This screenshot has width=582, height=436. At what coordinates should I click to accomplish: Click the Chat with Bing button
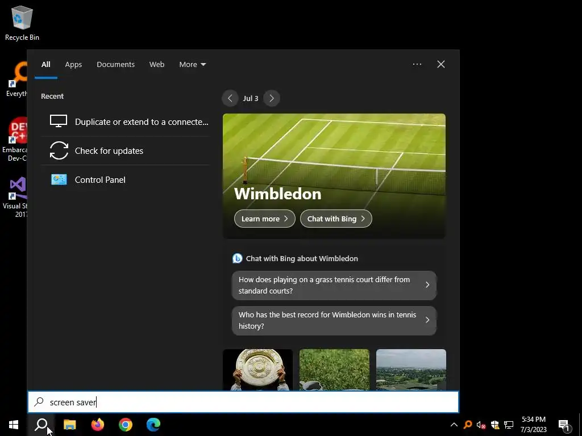tap(336, 219)
